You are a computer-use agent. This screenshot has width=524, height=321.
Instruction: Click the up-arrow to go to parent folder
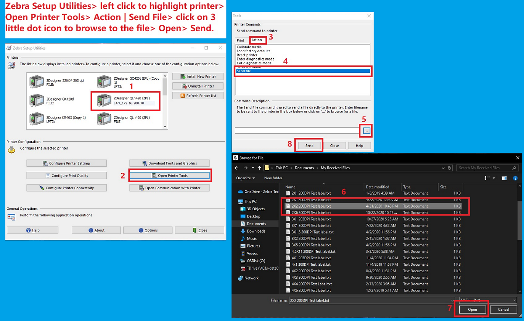click(x=259, y=168)
